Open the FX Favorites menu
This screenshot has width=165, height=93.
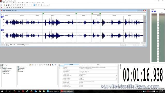(x=28, y=3)
